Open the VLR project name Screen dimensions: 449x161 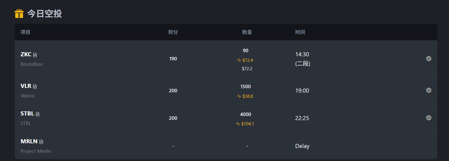[x=26, y=86]
